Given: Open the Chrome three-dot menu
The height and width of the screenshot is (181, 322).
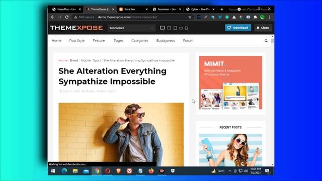Looking at the screenshot, I should tap(270, 17).
